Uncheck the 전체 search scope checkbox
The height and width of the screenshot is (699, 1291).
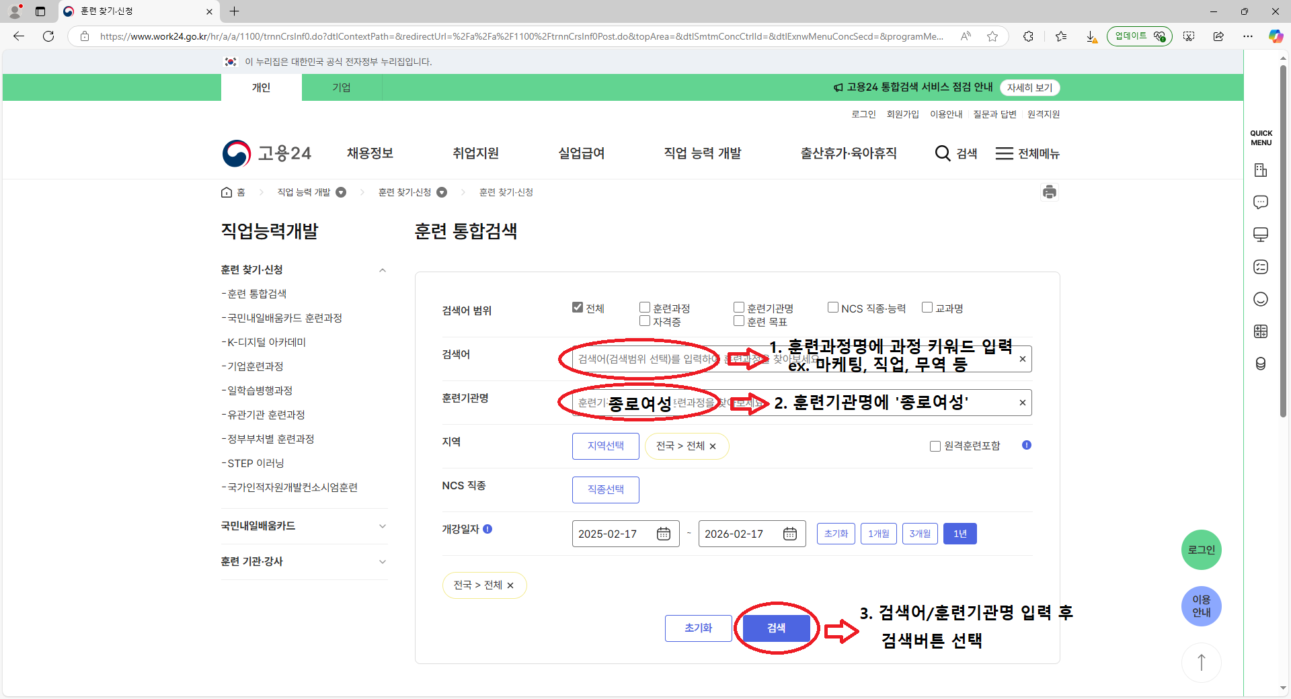pos(578,308)
